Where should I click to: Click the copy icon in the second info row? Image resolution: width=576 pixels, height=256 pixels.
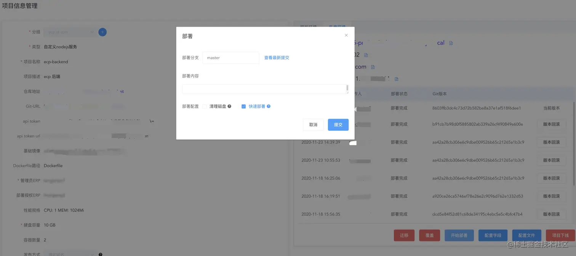pos(366,55)
